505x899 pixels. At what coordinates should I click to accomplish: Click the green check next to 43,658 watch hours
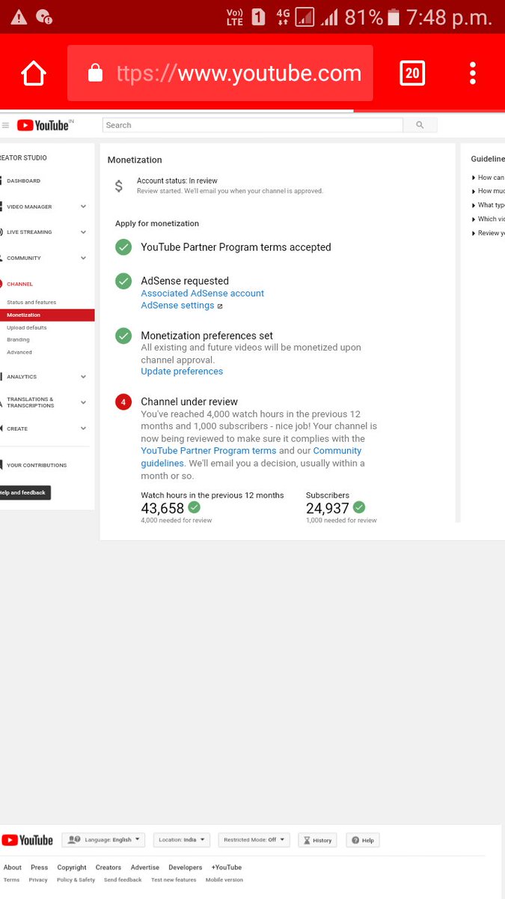click(195, 507)
